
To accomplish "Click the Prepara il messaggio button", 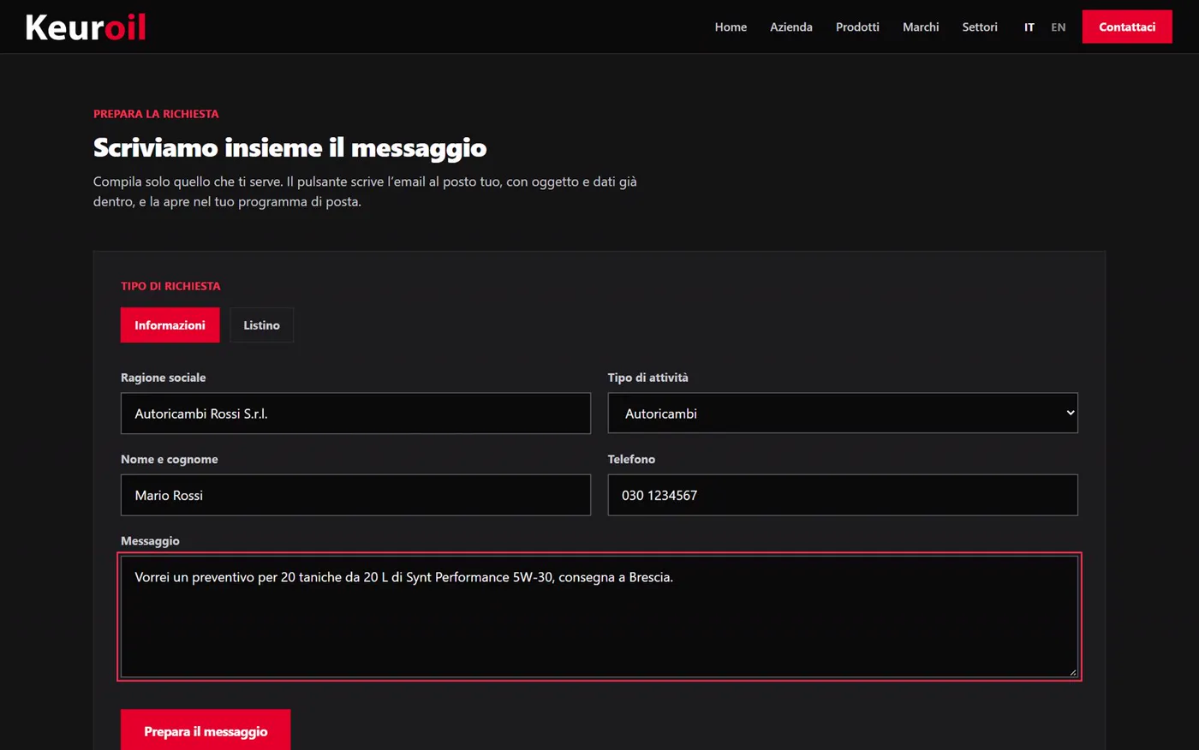I will pos(206,731).
